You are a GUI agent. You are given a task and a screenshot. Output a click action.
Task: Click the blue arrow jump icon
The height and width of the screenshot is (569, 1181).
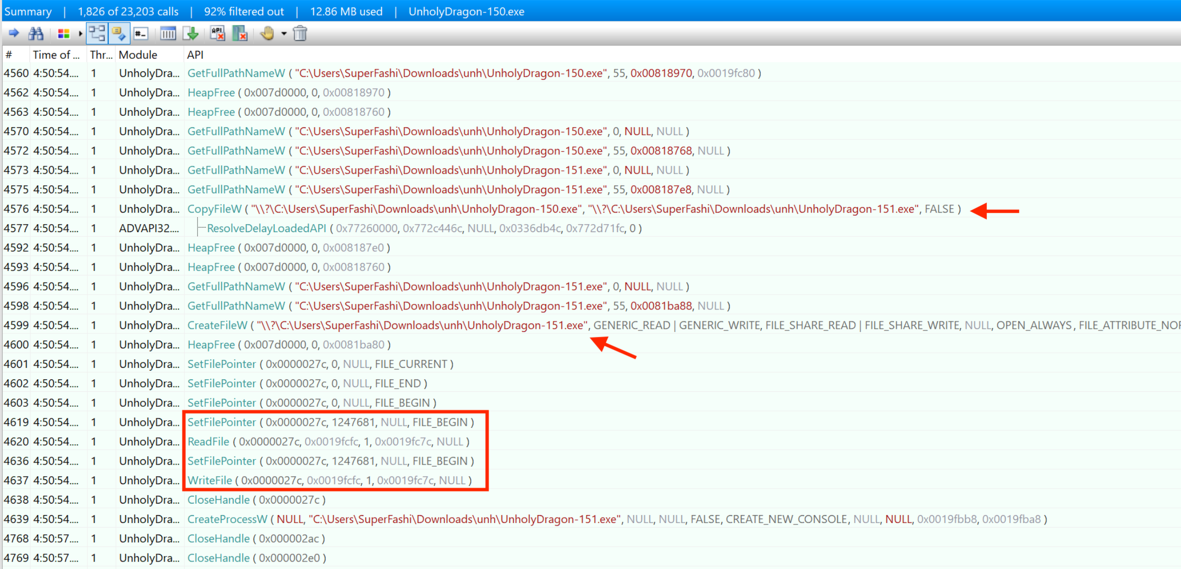pos(13,33)
